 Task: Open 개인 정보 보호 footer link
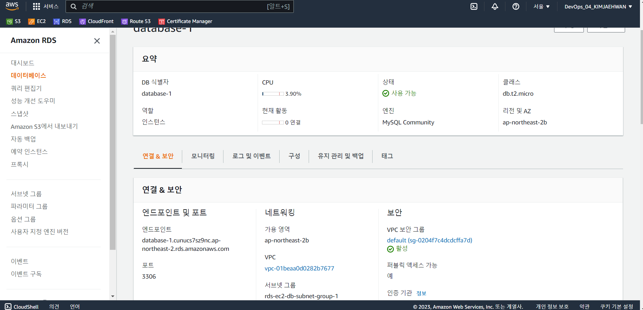(552, 307)
